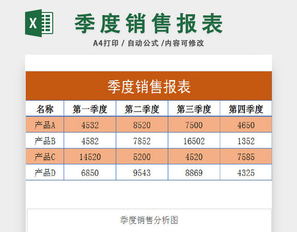This screenshot has width=297, height=232.
Task: Select cell with value 4532
Action: 90,124
